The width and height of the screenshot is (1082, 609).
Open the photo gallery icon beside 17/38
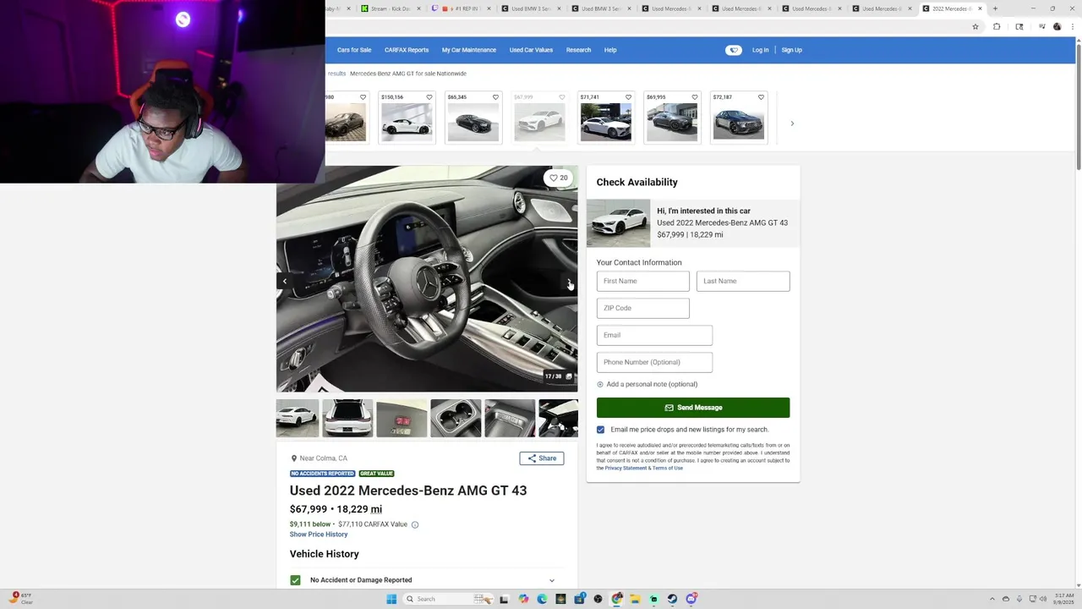[x=569, y=376]
